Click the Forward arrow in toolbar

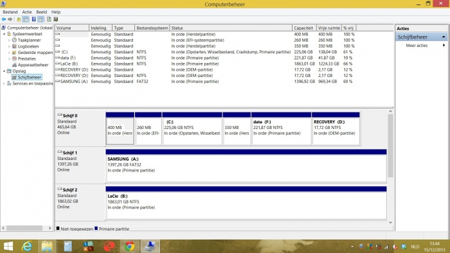[x=10, y=19]
